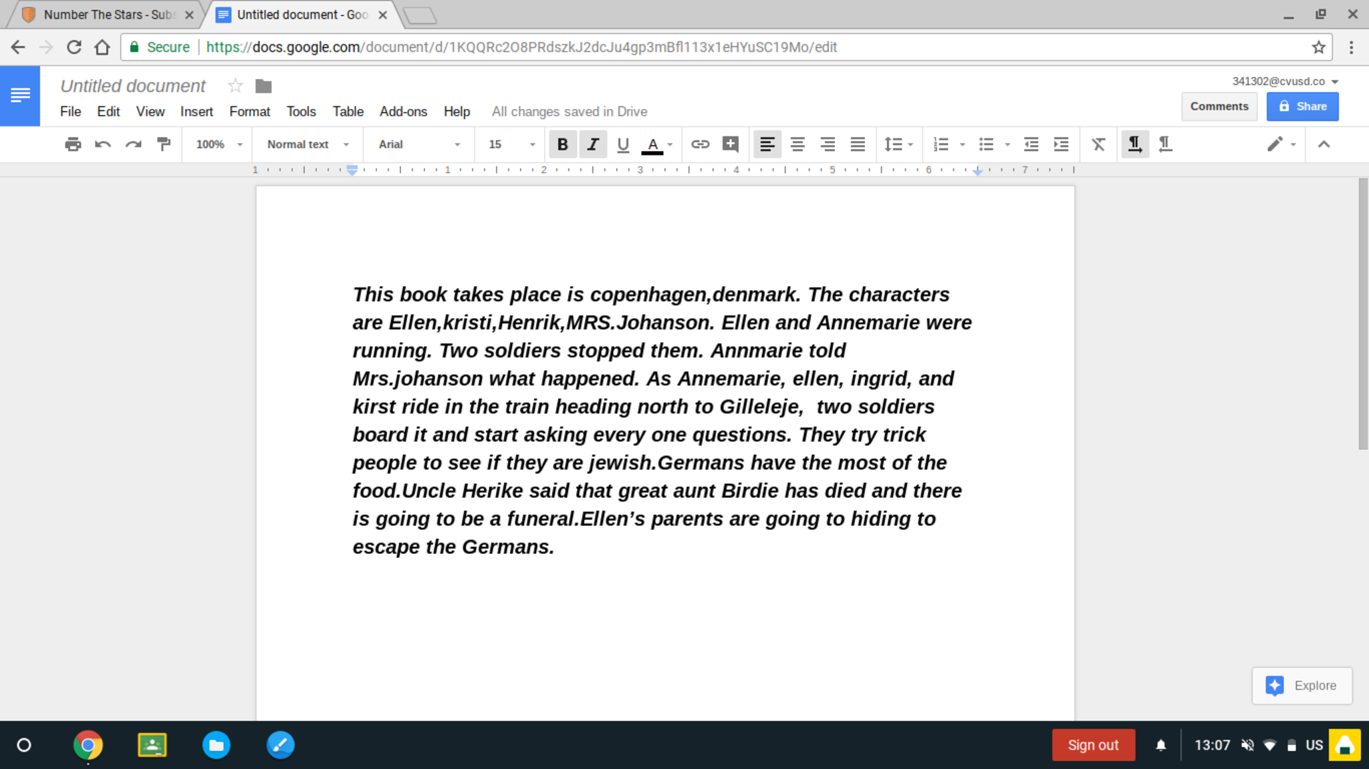1369x769 pixels.
Task: Expand the Normal text style dropdown
Action: (x=307, y=144)
